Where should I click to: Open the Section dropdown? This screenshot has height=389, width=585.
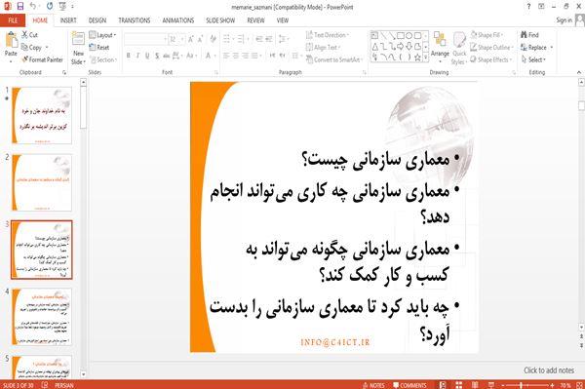click(x=103, y=59)
